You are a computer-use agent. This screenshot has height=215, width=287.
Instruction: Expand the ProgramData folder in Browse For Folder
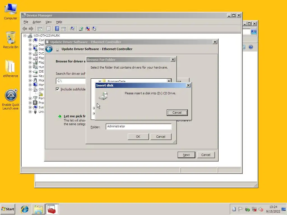coord(100,81)
